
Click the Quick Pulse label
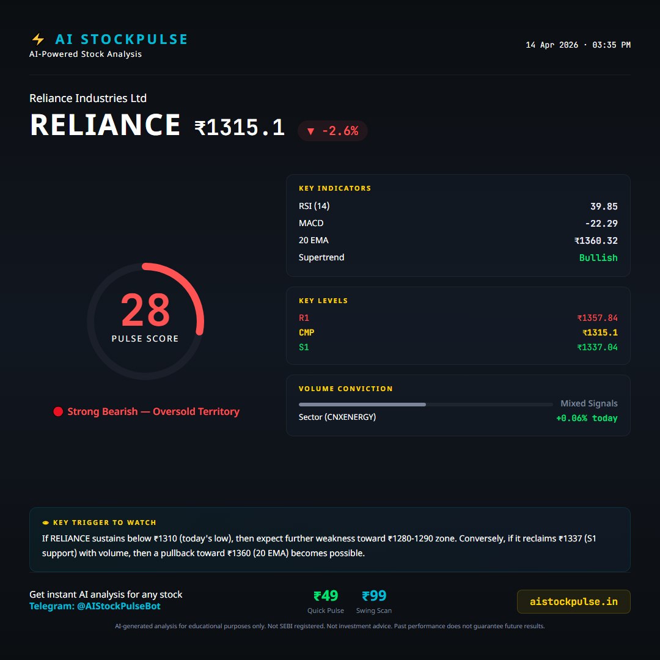coord(325,610)
